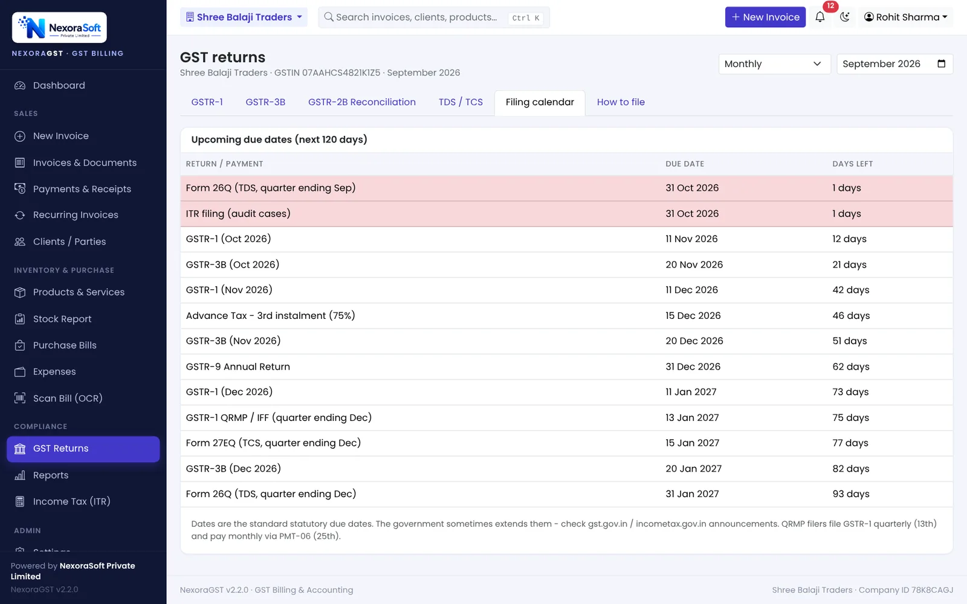This screenshot has height=604, width=967.
Task: Click the NexoraSoft logo
Action: point(59,28)
